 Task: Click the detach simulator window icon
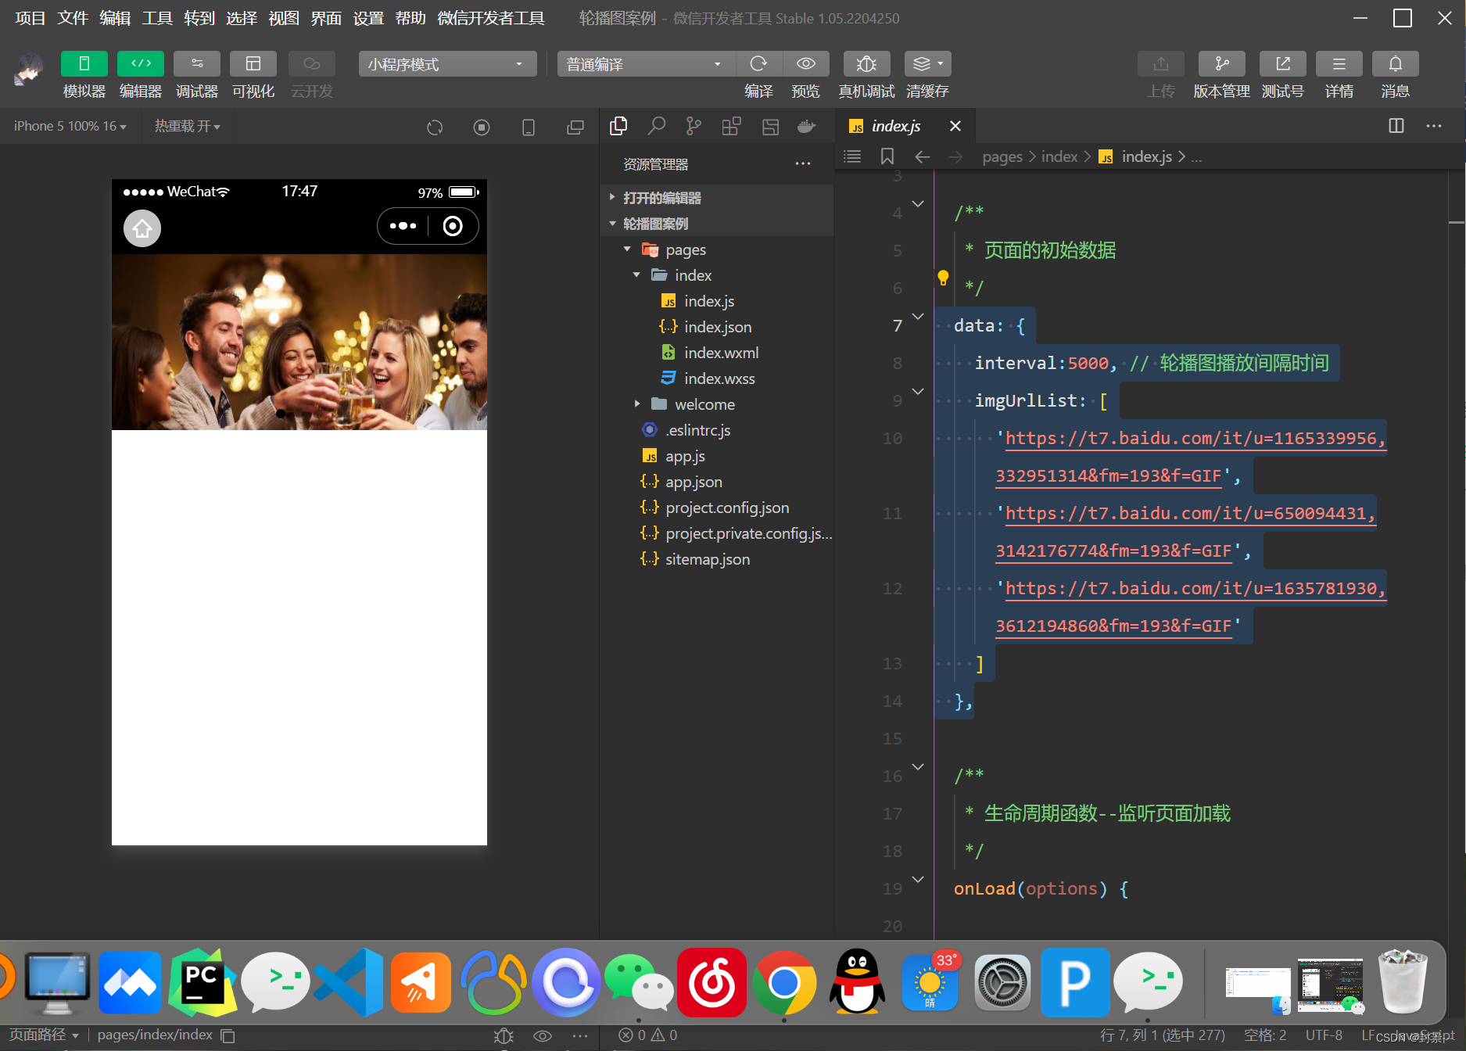575,127
